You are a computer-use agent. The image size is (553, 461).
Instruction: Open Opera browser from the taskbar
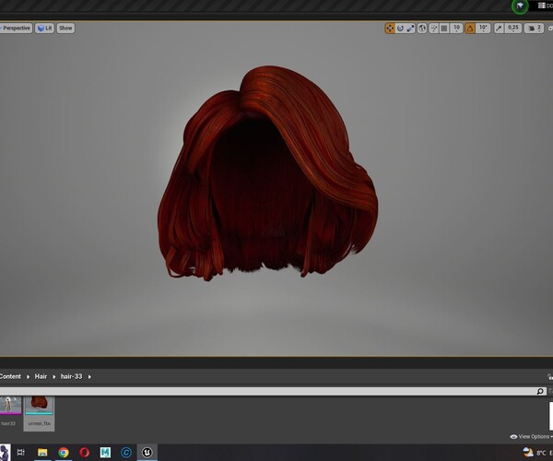pos(84,452)
